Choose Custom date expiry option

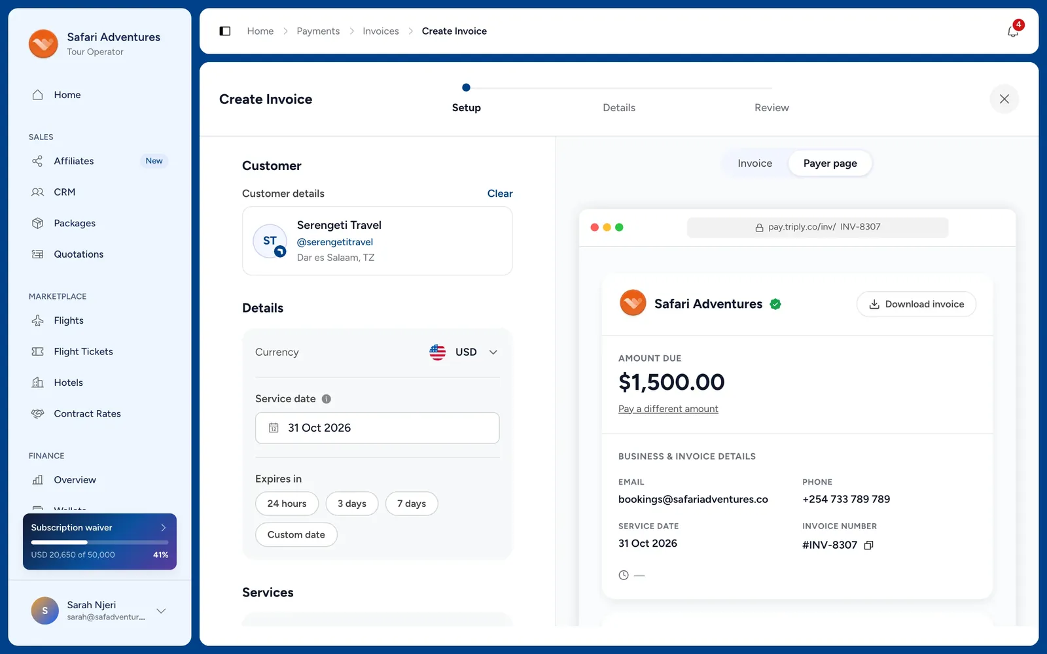click(x=296, y=535)
